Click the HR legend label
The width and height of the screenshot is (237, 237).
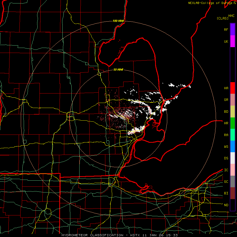coord(226,123)
